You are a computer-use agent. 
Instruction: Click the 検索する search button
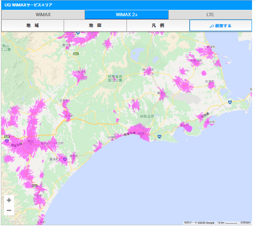[x=221, y=26]
